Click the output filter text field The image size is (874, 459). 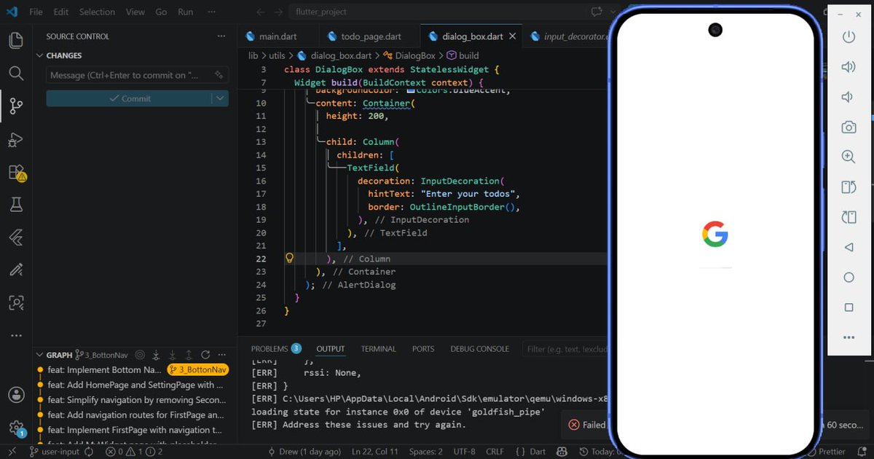(565, 349)
